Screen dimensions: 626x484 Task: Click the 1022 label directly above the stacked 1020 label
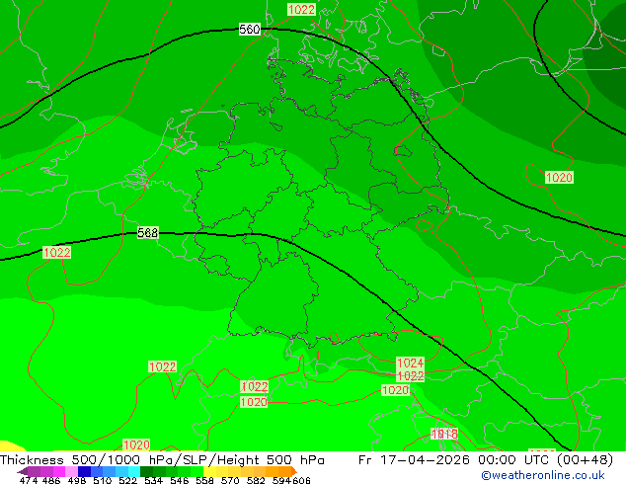pyautogui.click(x=255, y=386)
